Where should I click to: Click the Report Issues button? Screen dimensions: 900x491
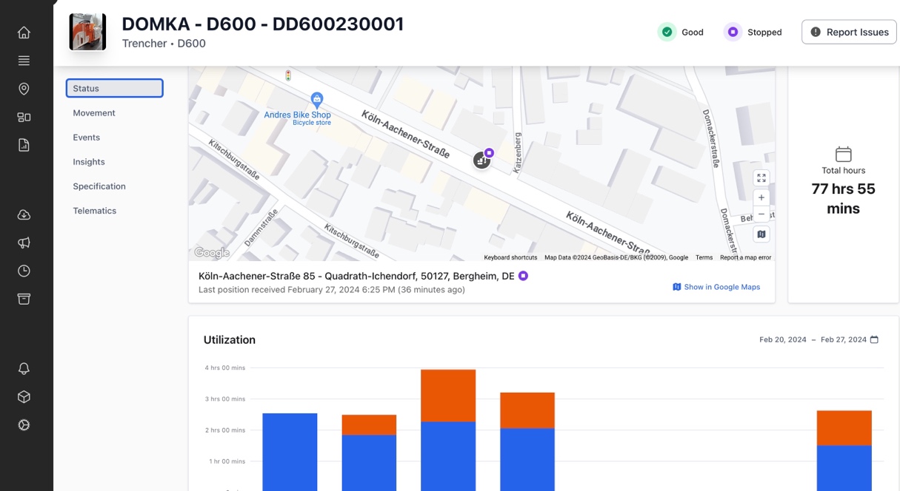(849, 32)
